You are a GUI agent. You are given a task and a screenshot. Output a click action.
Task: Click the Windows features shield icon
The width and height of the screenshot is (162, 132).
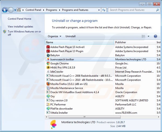(x=5, y=32)
